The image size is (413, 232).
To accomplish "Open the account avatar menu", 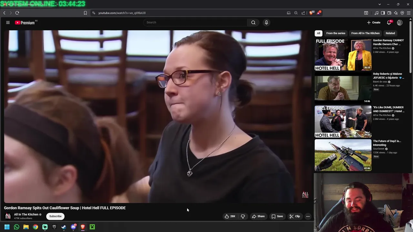I will pyautogui.click(x=400, y=23).
